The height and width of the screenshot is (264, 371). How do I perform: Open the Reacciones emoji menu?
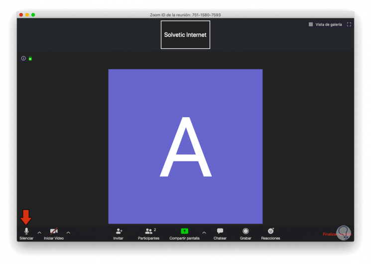271,234
